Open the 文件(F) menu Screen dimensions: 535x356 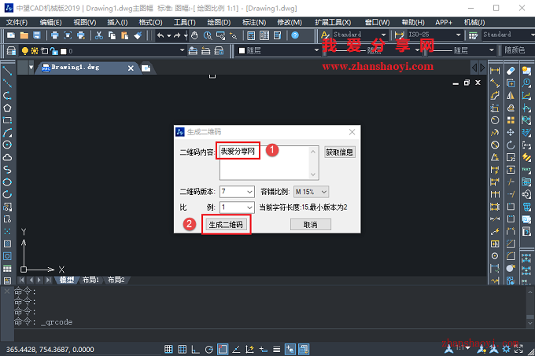(17, 22)
